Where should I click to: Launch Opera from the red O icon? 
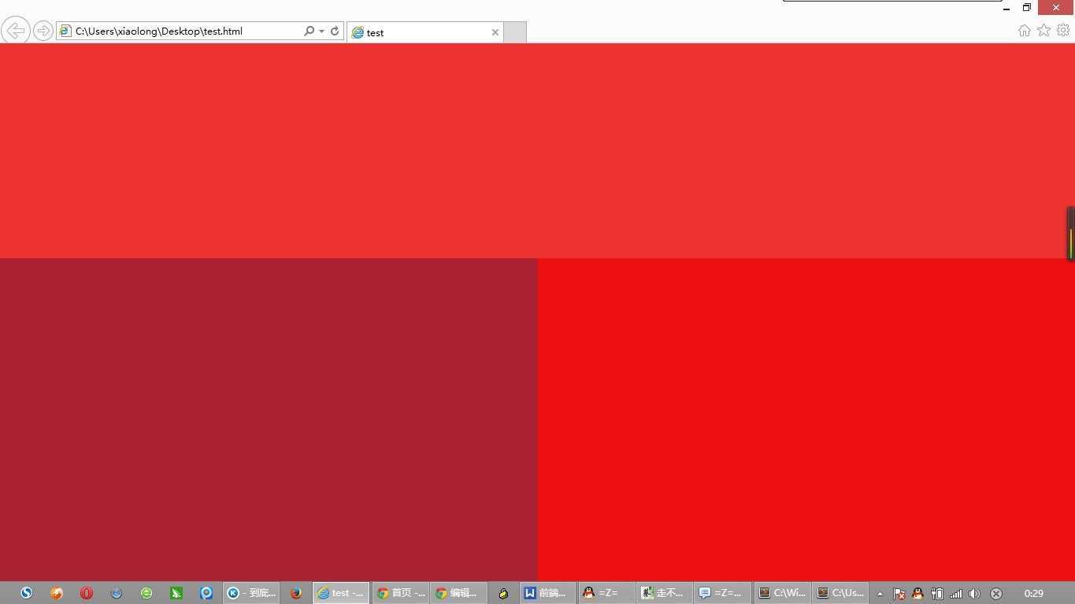[87, 593]
